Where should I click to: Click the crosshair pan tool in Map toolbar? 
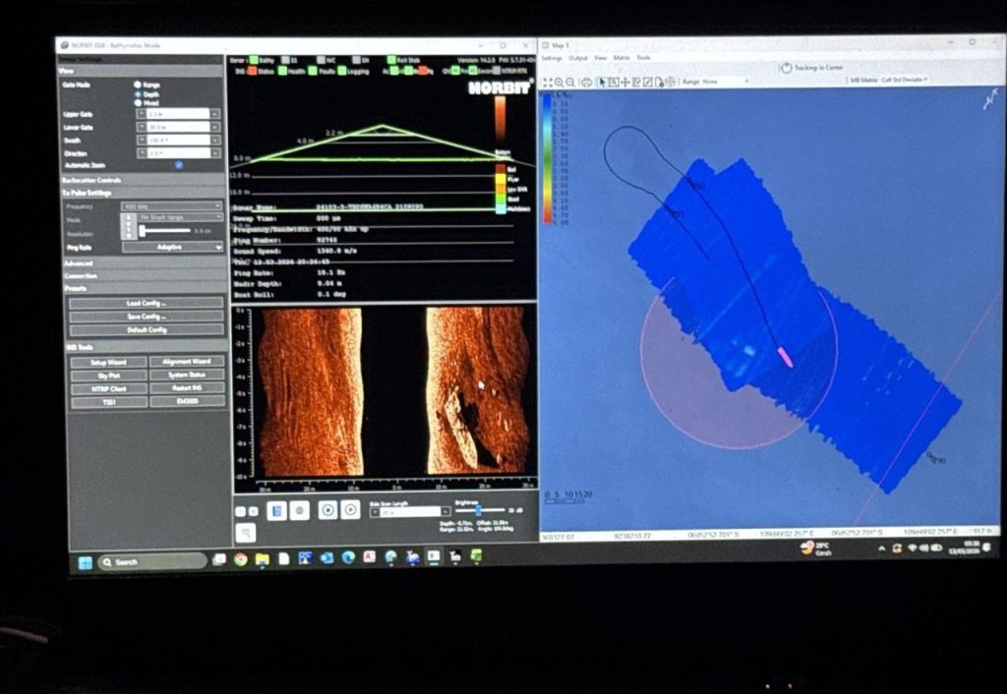(624, 82)
